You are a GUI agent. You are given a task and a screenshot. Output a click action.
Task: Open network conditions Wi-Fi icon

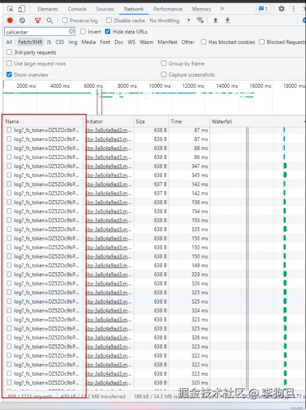[200, 20]
